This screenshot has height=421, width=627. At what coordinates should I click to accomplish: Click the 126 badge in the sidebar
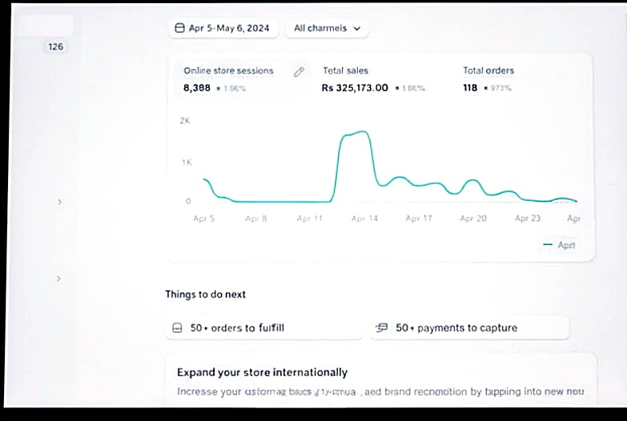point(55,46)
